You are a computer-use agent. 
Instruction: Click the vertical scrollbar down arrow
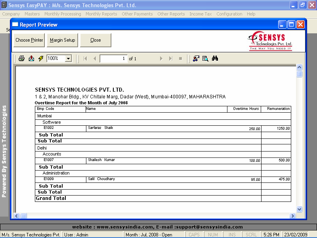point(300,209)
